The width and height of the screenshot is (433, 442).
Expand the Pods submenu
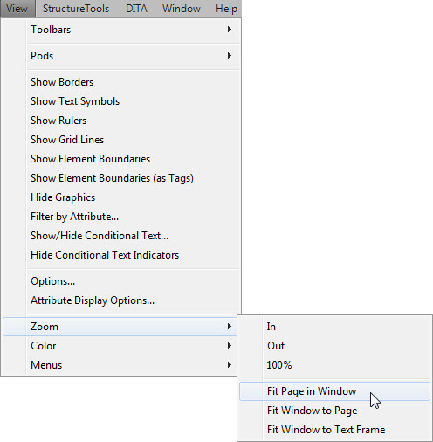click(x=120, y=56)
